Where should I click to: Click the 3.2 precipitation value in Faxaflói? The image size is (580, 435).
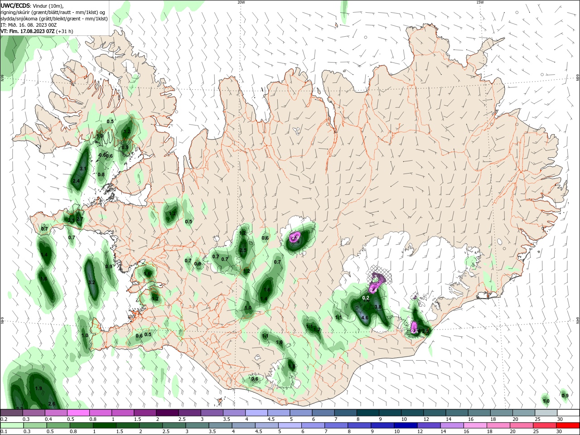(92, 282)
